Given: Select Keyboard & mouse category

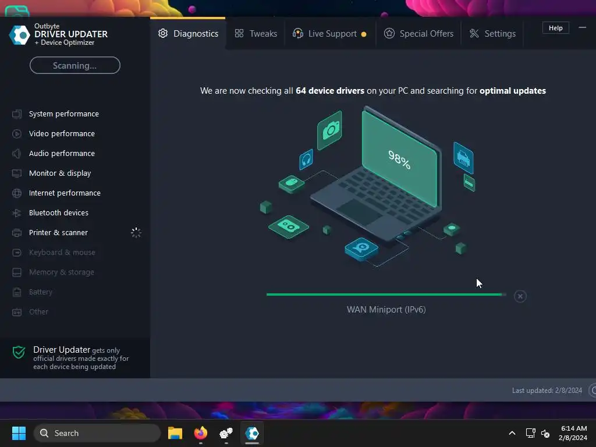Looking at the screenshot, I should 62,253.
